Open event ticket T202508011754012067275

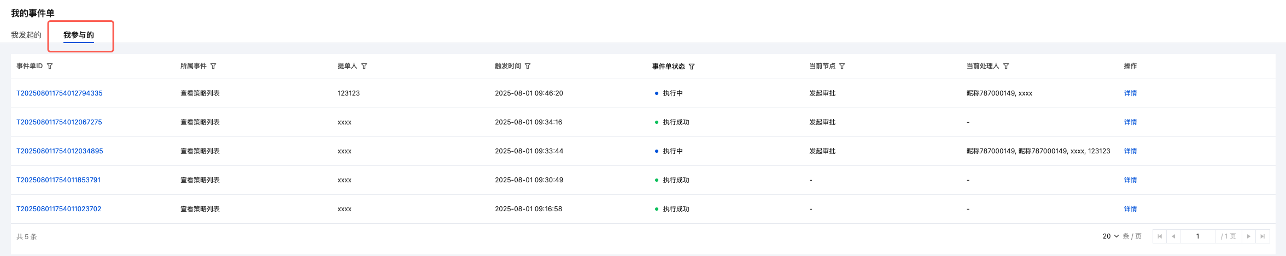tap(59, 122)
